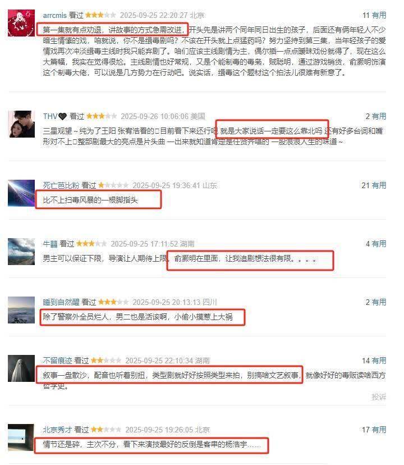Click 投诉 report link
Viewport: 404px width, 465px height.
pyautogui.click(x=379, y=397)
